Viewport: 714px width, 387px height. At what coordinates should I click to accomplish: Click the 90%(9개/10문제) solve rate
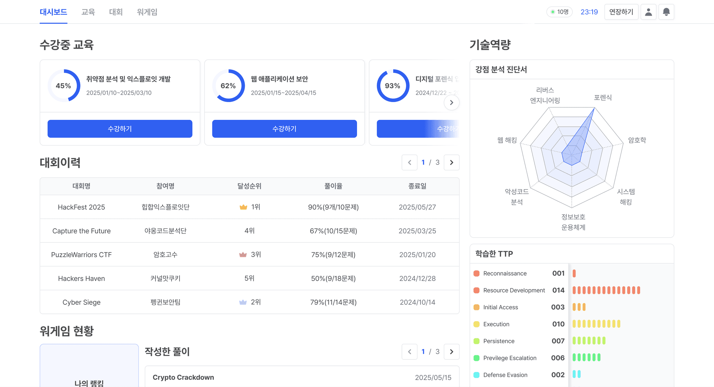333,207
